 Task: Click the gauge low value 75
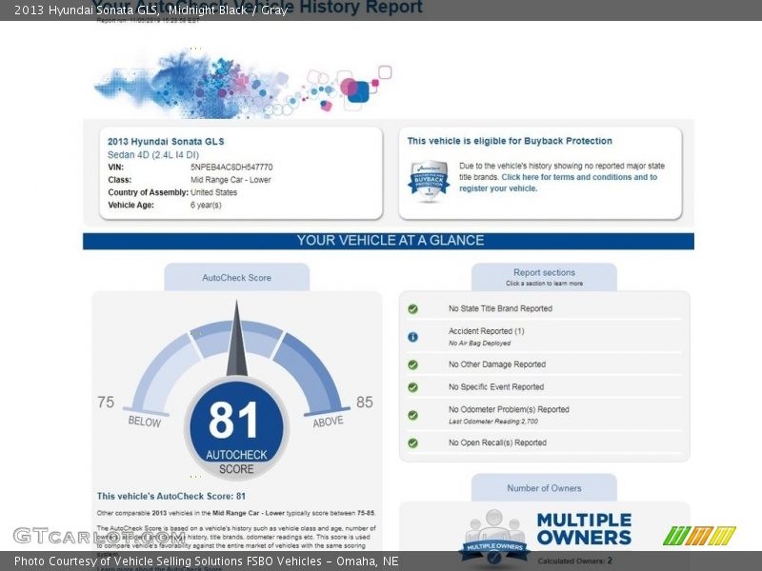pyautogui.click(x=106, y=402)
